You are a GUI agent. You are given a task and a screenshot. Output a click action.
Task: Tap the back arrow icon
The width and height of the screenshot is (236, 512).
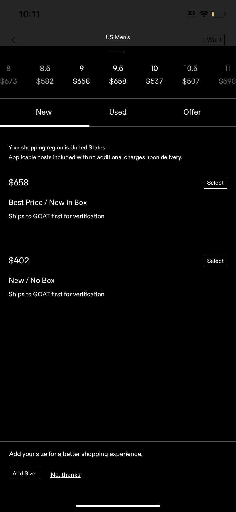[16, 40]
